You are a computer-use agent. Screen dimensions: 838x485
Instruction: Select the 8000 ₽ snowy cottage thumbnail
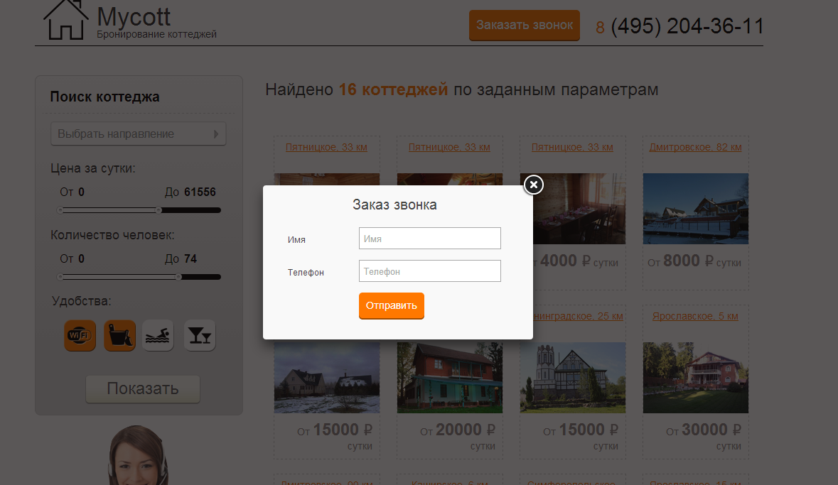(695, 208)
